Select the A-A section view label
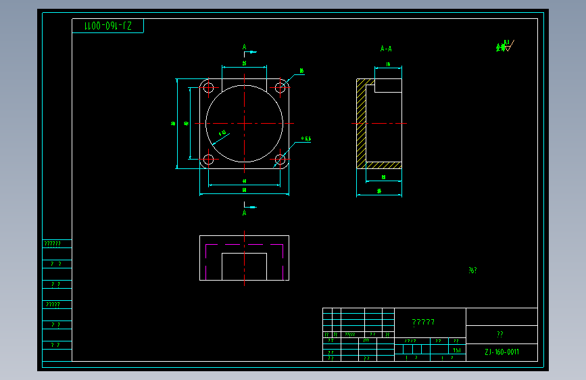 (x=386, y=49)
